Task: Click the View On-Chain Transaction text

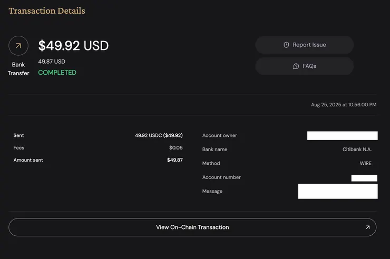Action: [192, 227]
